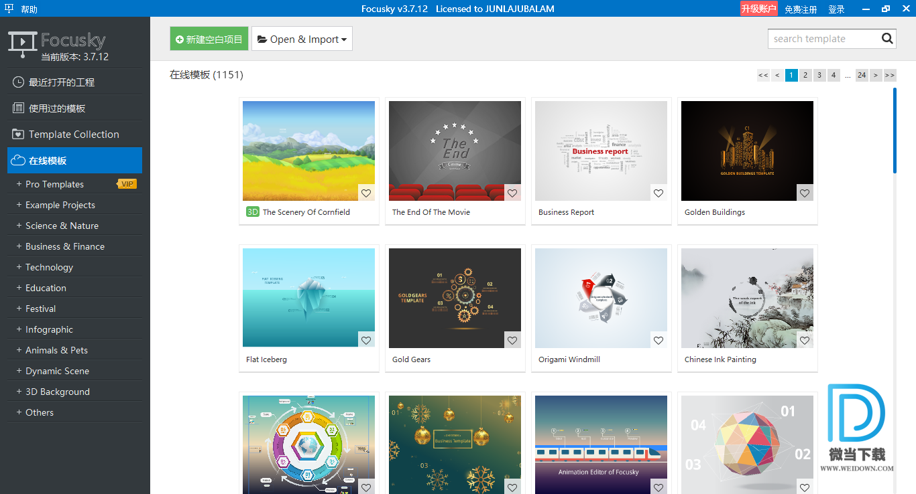
Task: Click the green 3D badge on Cornfield
Action: click(x=253, y=212)
